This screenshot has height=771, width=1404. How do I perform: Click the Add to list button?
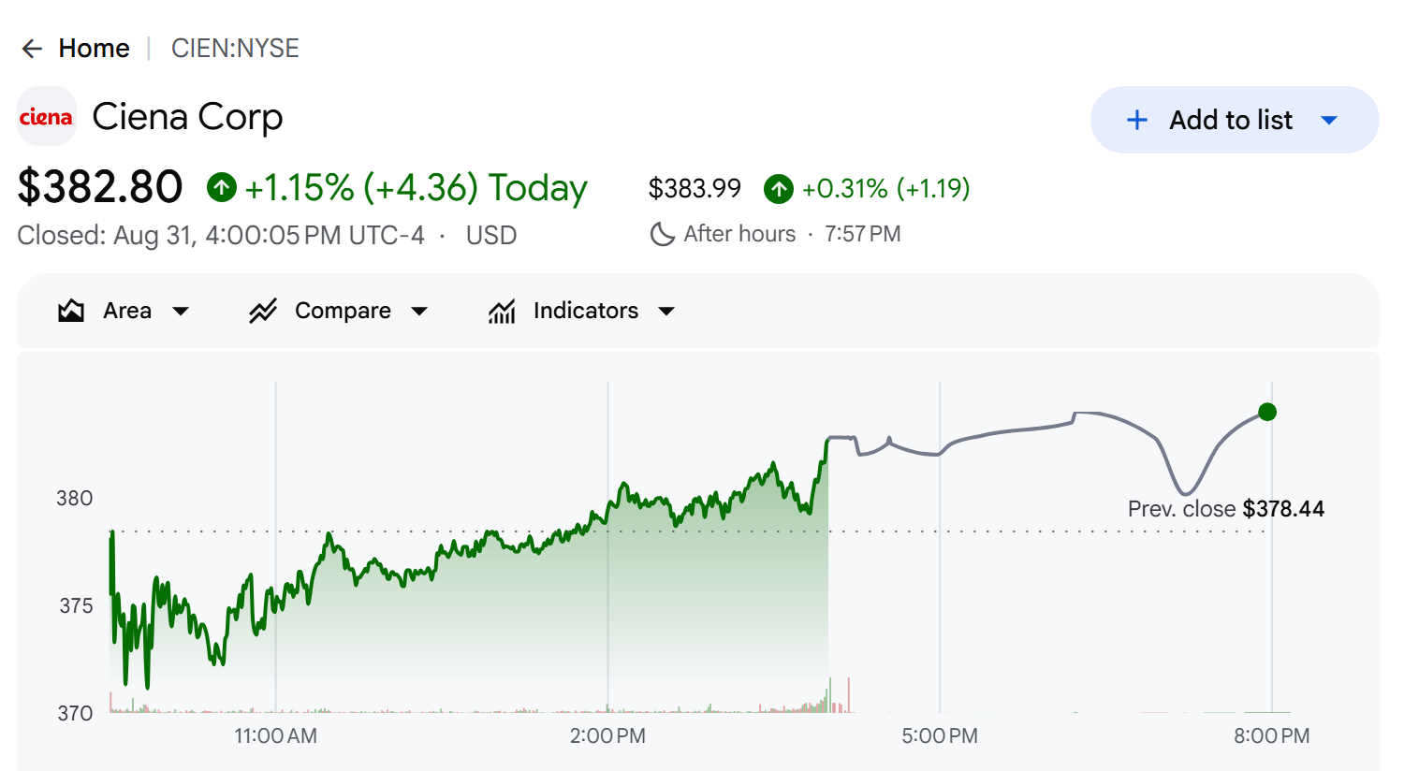click(x=1235, y=120)
